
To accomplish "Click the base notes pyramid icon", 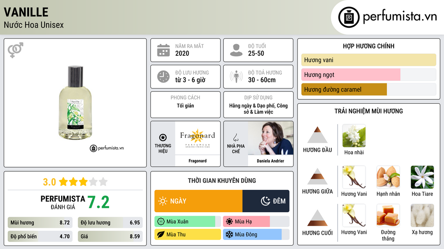I will (x=317, y=218).
